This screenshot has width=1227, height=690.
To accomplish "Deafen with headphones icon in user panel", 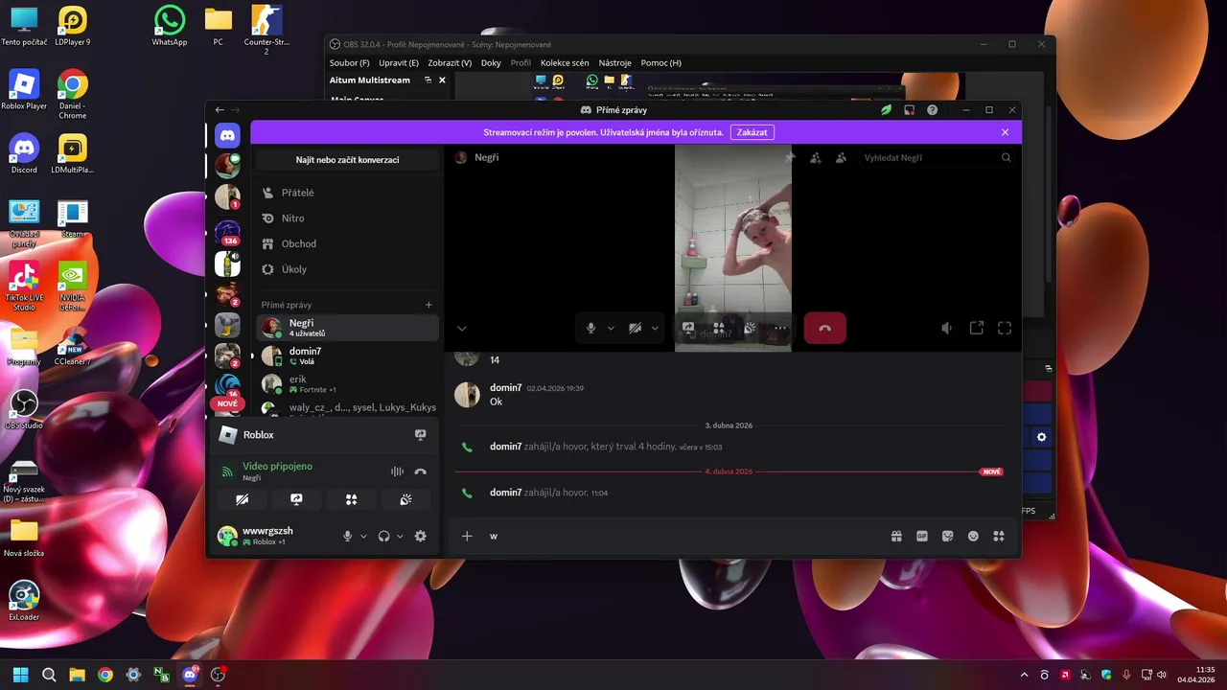I will point(383,537).
